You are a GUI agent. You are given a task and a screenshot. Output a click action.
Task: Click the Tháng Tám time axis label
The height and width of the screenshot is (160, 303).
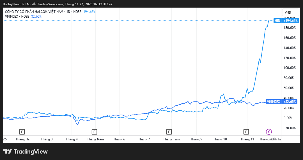171,139
